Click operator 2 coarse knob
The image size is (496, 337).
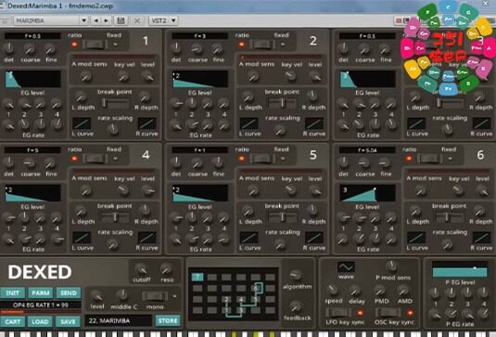tap(197, 48)
